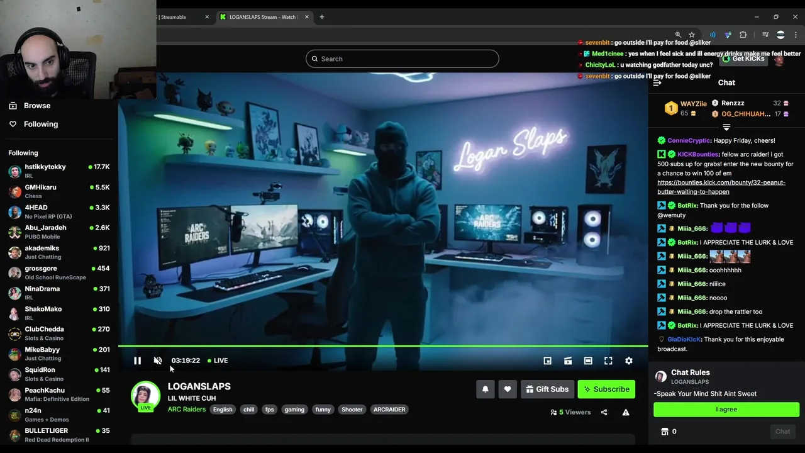This screenshot has height=453, width=805.
Task: Open the bounties.kick.com link in chat
Action: (x=721, y=187)
